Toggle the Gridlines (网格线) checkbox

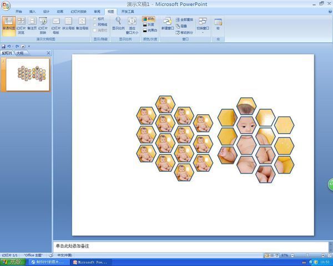[95, 24]
